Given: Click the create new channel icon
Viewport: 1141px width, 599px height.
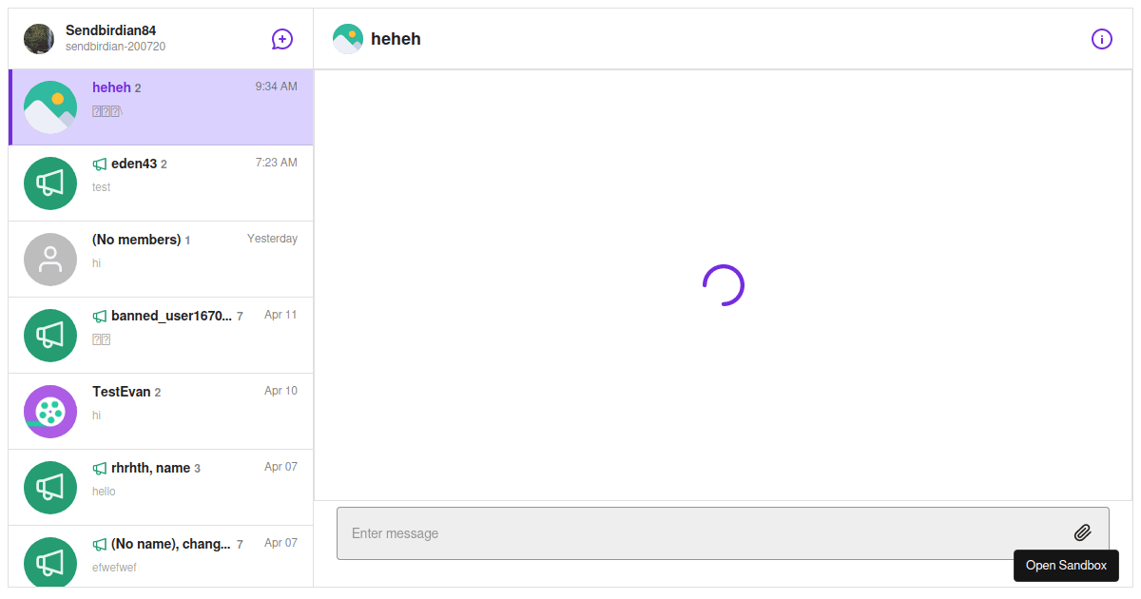Looking at the screenshot, I should (x=281, y=39).
